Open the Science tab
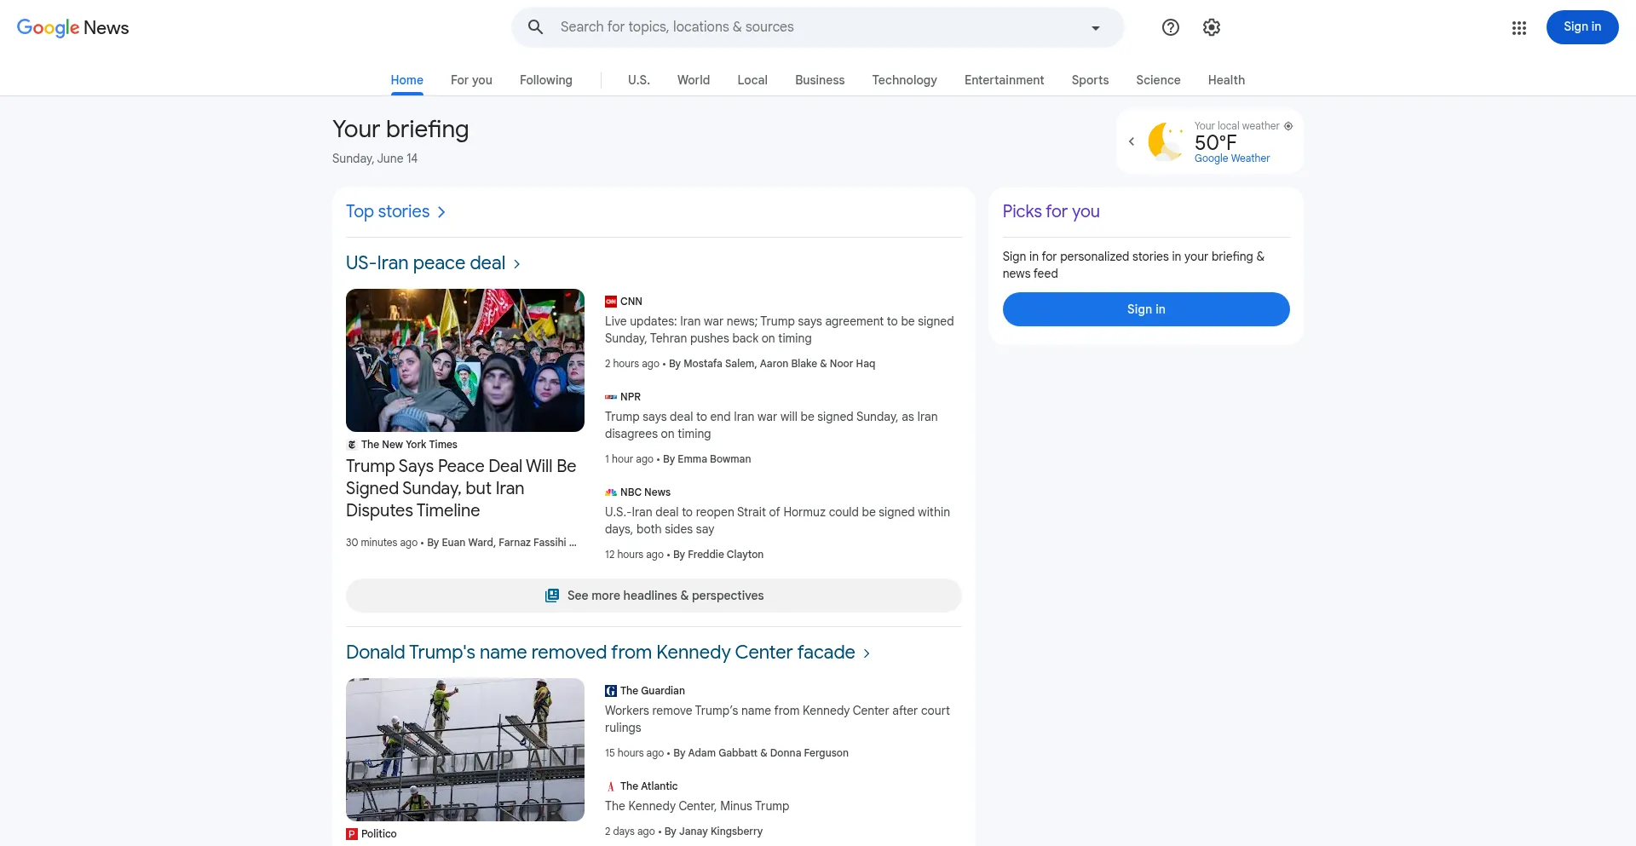 click(x=1159, y=80)
